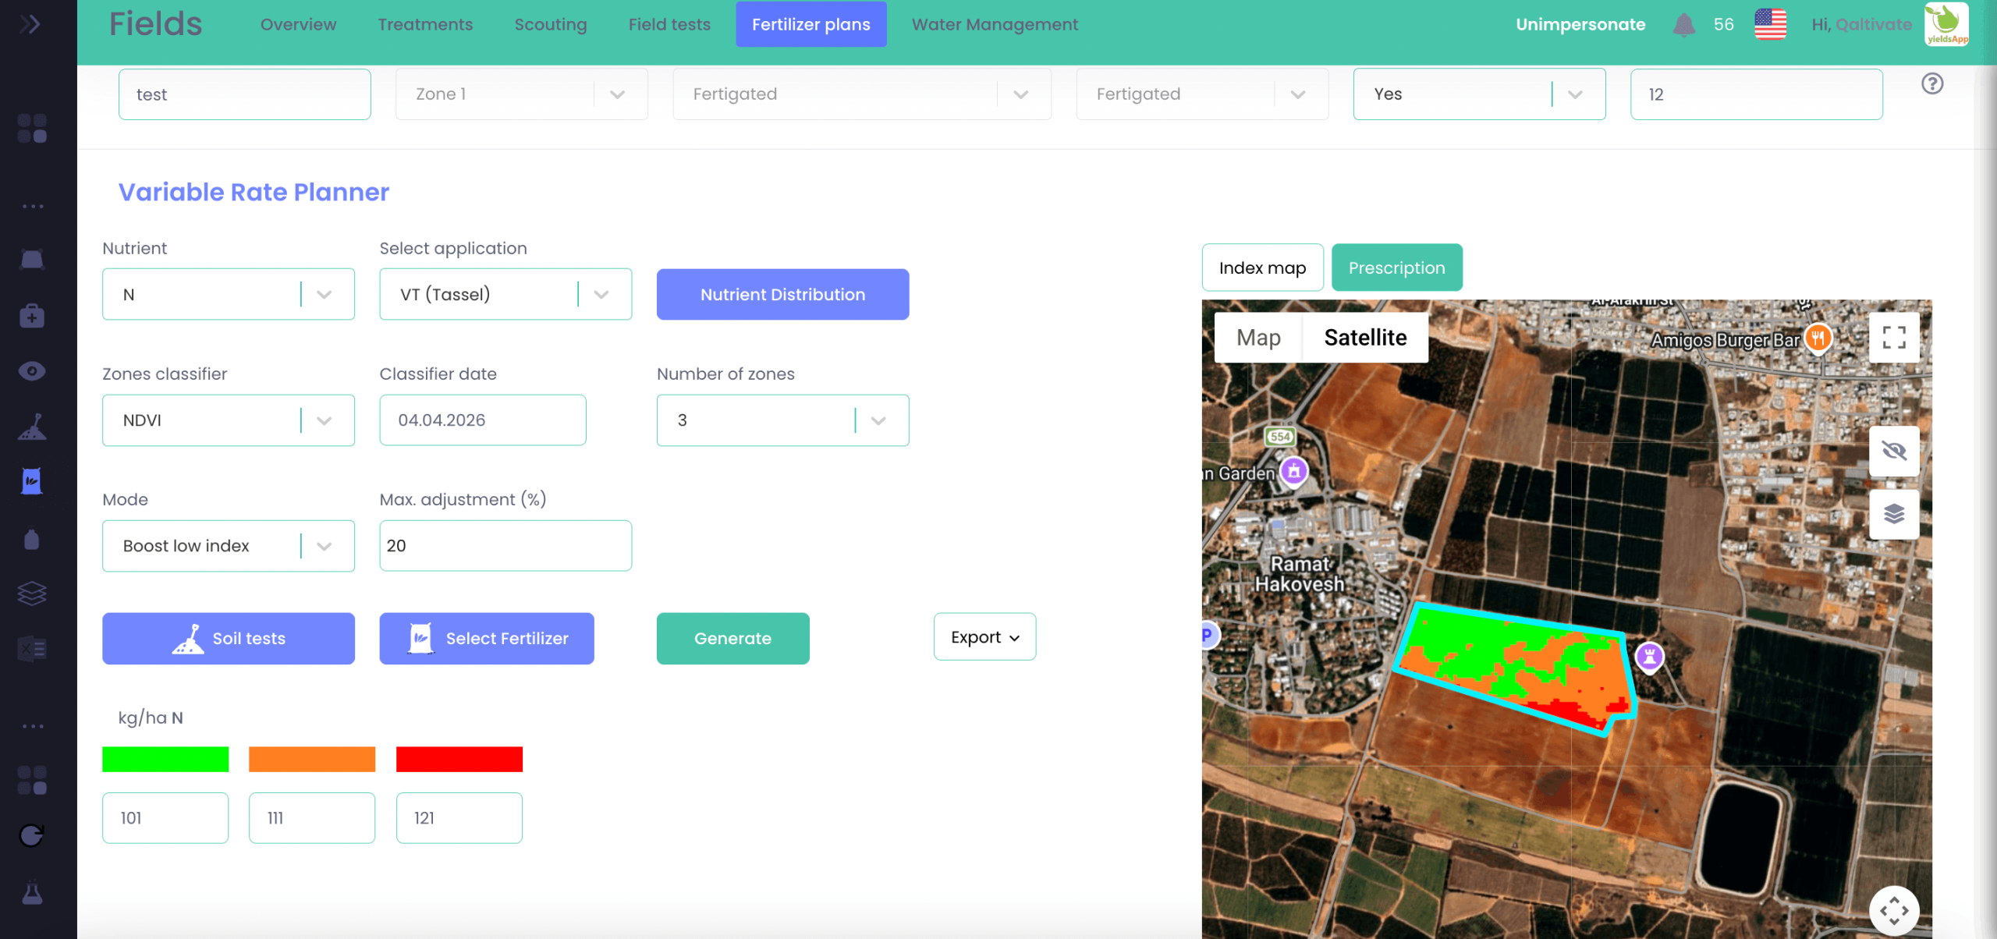This screenshot has width=1997, height=939.
Task: Open the help question mark icon
Action: [x=1932, y=83]
